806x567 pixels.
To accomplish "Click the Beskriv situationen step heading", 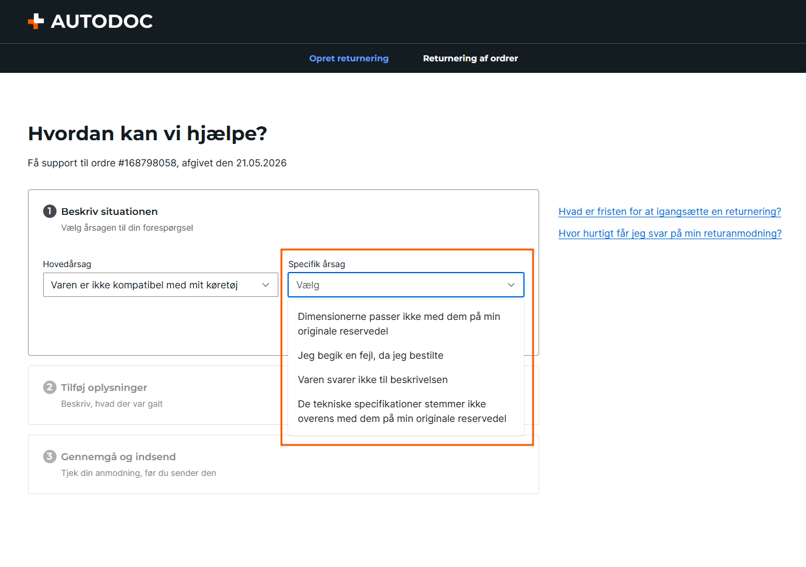I will pos(109,211).
